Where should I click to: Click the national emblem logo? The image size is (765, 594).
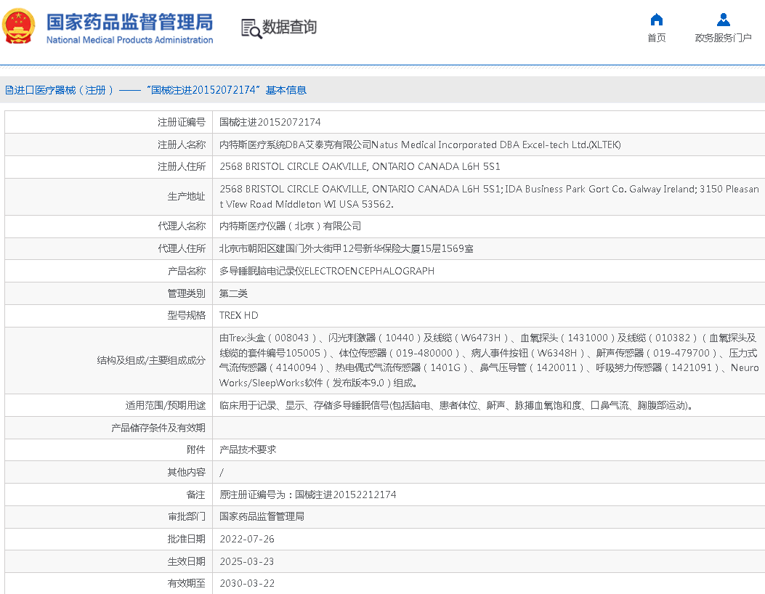coord(19,28)
